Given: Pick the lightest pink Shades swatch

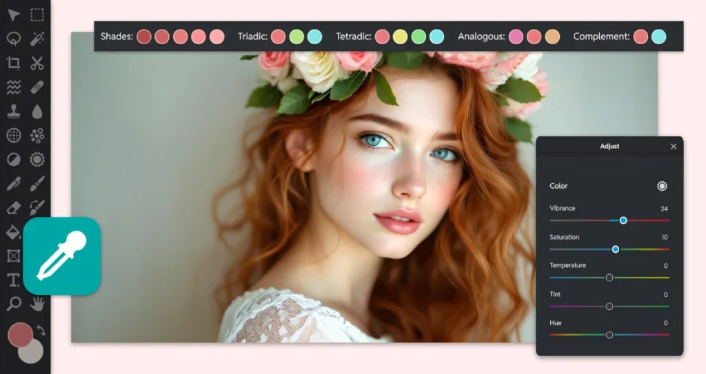Looking at the screenshot, I should click(x=216, y=37).
